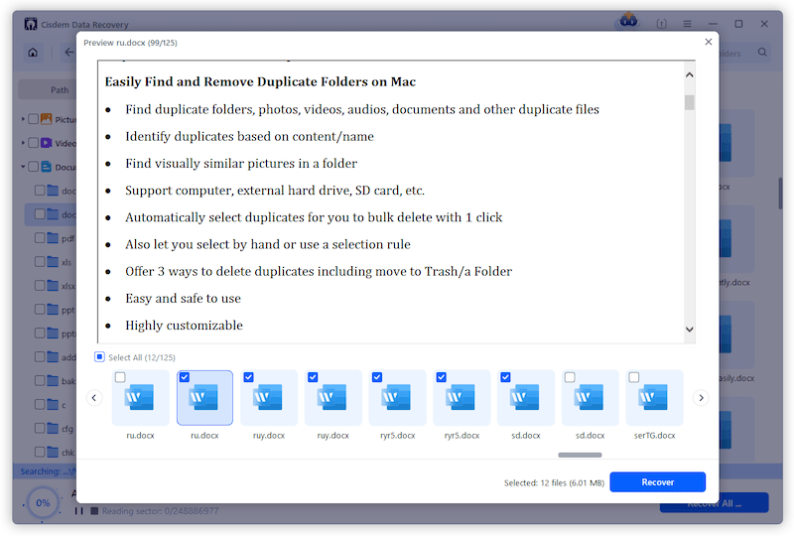Select the cfg folder icon in tree

(53, 429)
